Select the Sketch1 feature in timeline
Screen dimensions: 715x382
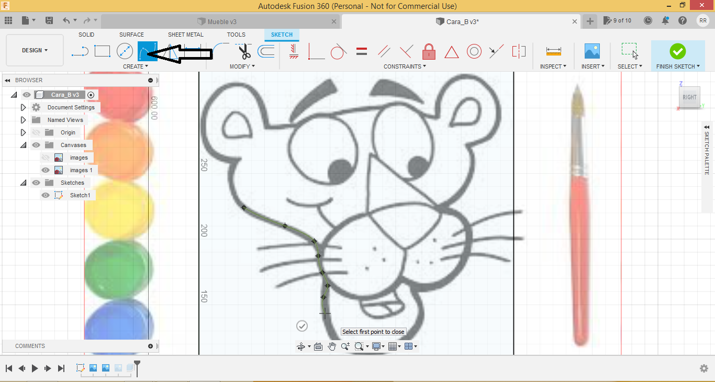click(81, 368)
